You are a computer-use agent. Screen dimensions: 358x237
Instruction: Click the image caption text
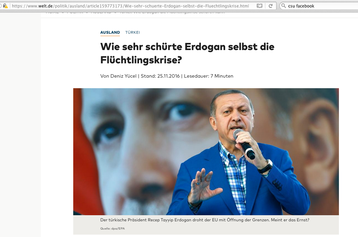point(205,220)
